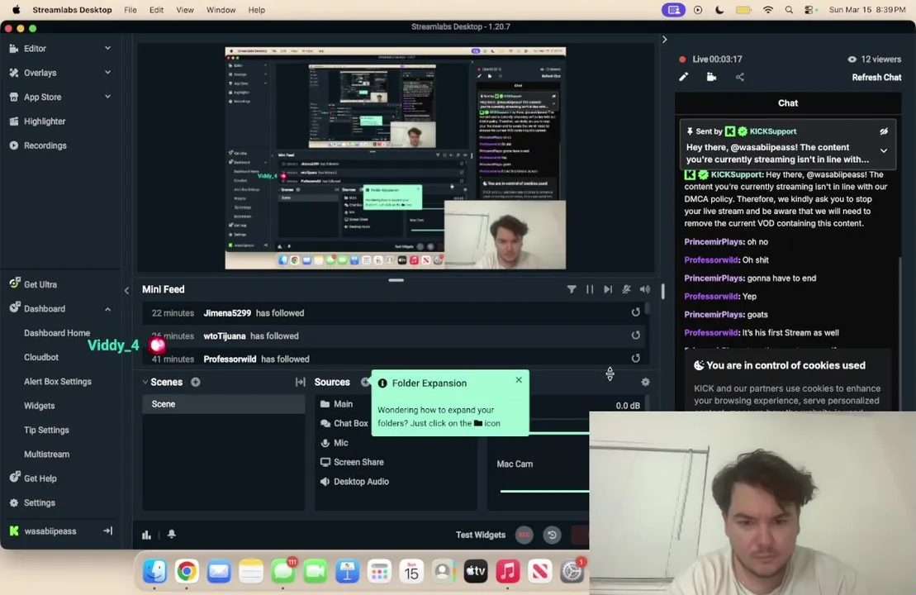The height and width of the screenshot is (595, 916).
Task: Open the Cloudbot page
Action: (x=41, y=357)
